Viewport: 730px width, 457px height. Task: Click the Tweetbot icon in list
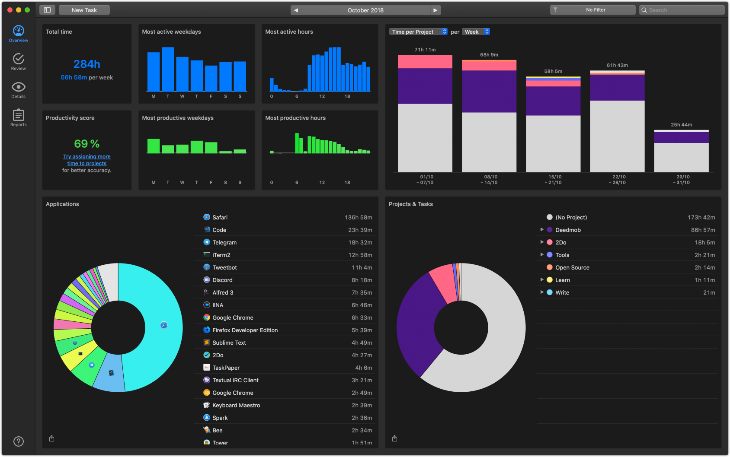(207, 267)
